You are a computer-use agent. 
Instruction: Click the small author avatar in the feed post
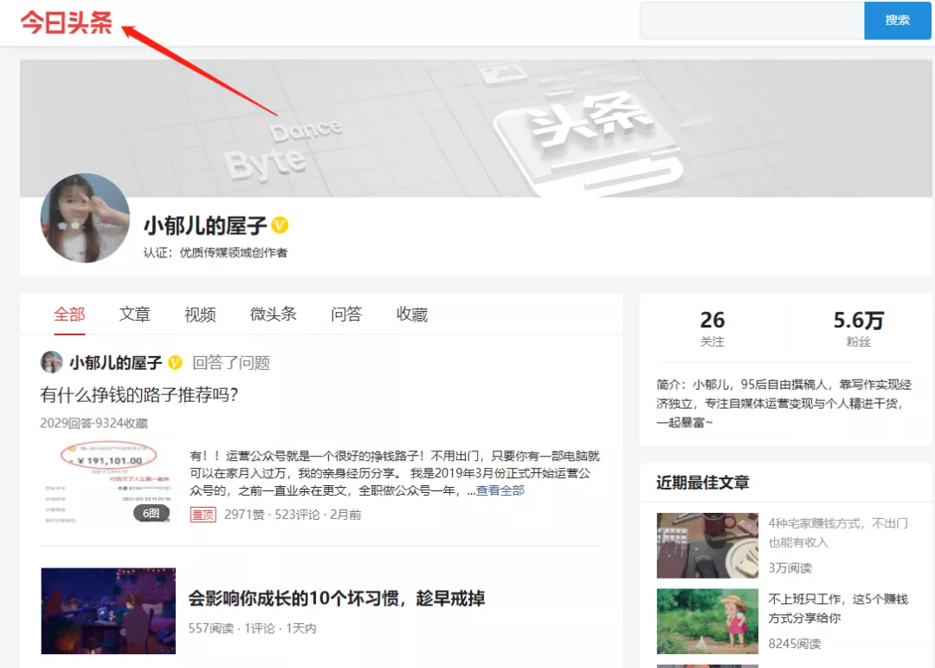pyautogui.click(x=51, y=361)
